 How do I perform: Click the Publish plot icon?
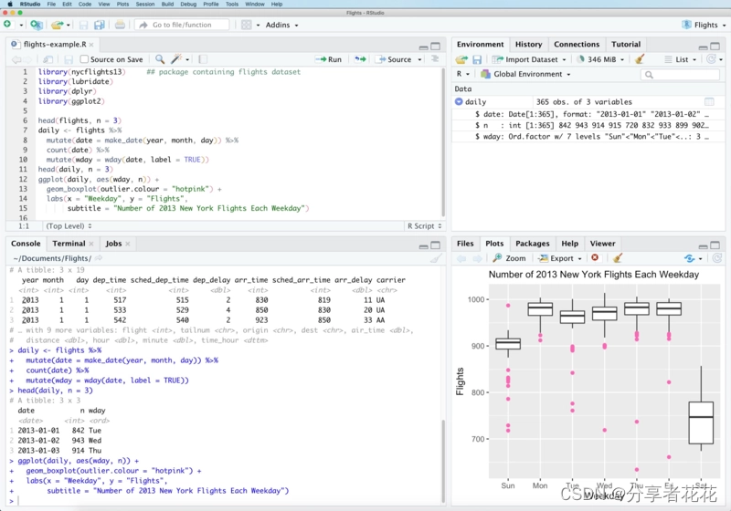pos(690,258)
